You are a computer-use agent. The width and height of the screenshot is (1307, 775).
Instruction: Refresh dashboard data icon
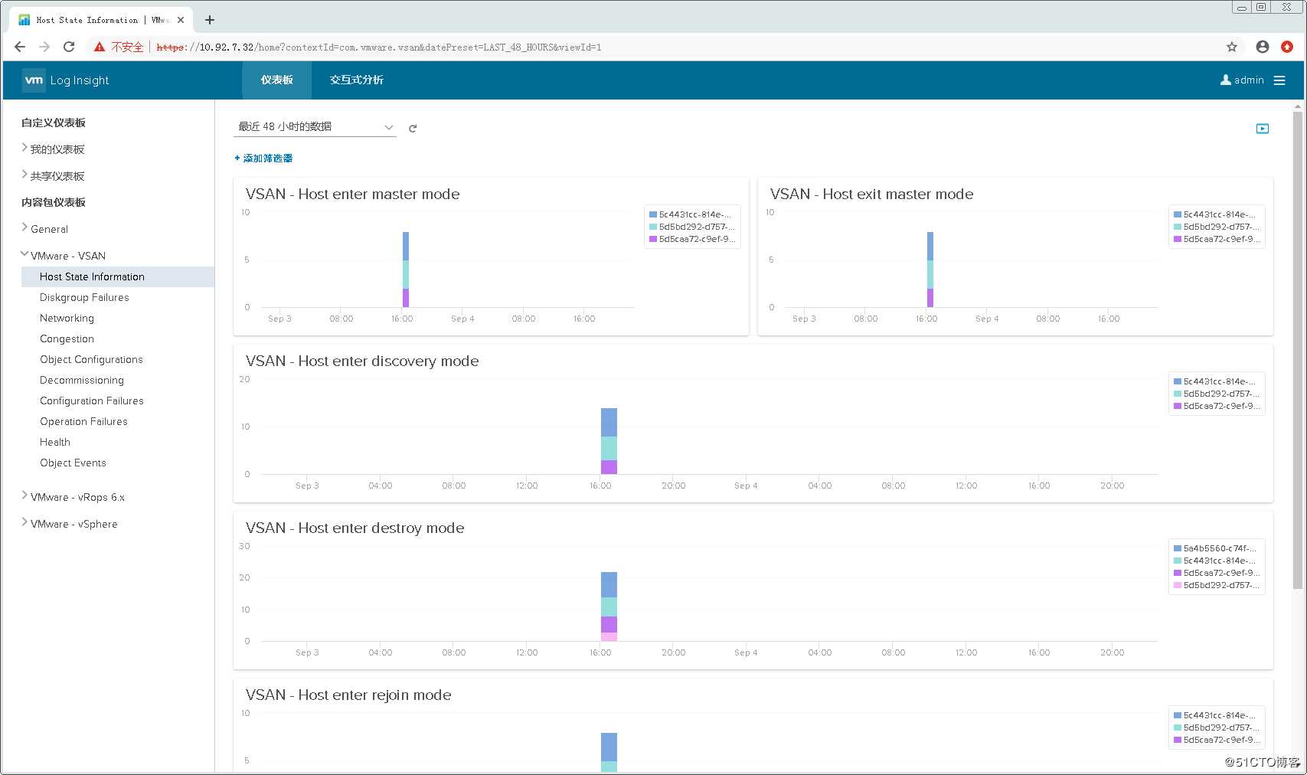coord(413,128)
